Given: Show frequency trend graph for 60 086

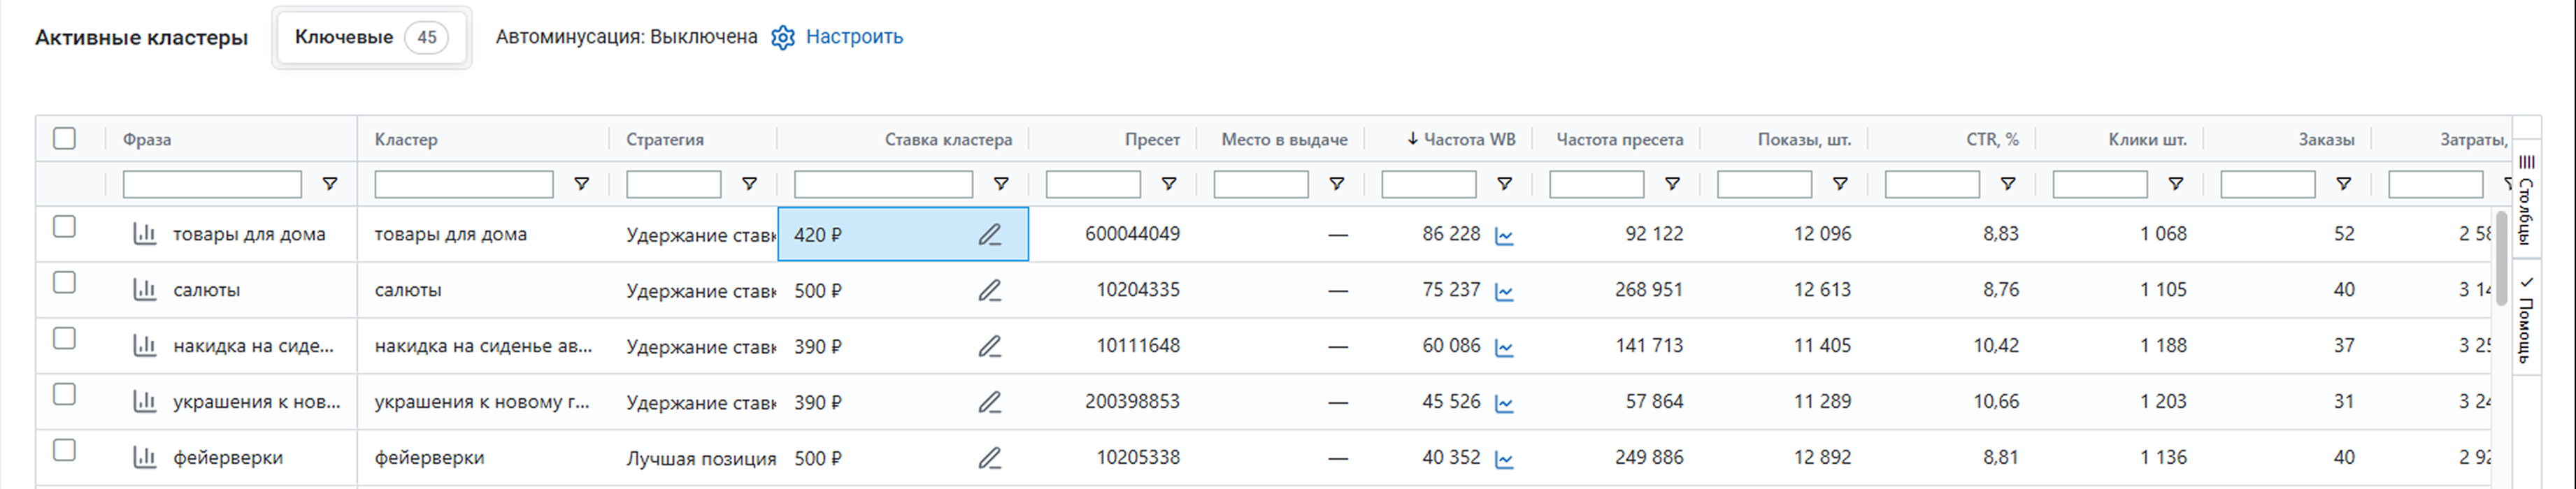Looking at the screenshot, I should [1504, 348].
